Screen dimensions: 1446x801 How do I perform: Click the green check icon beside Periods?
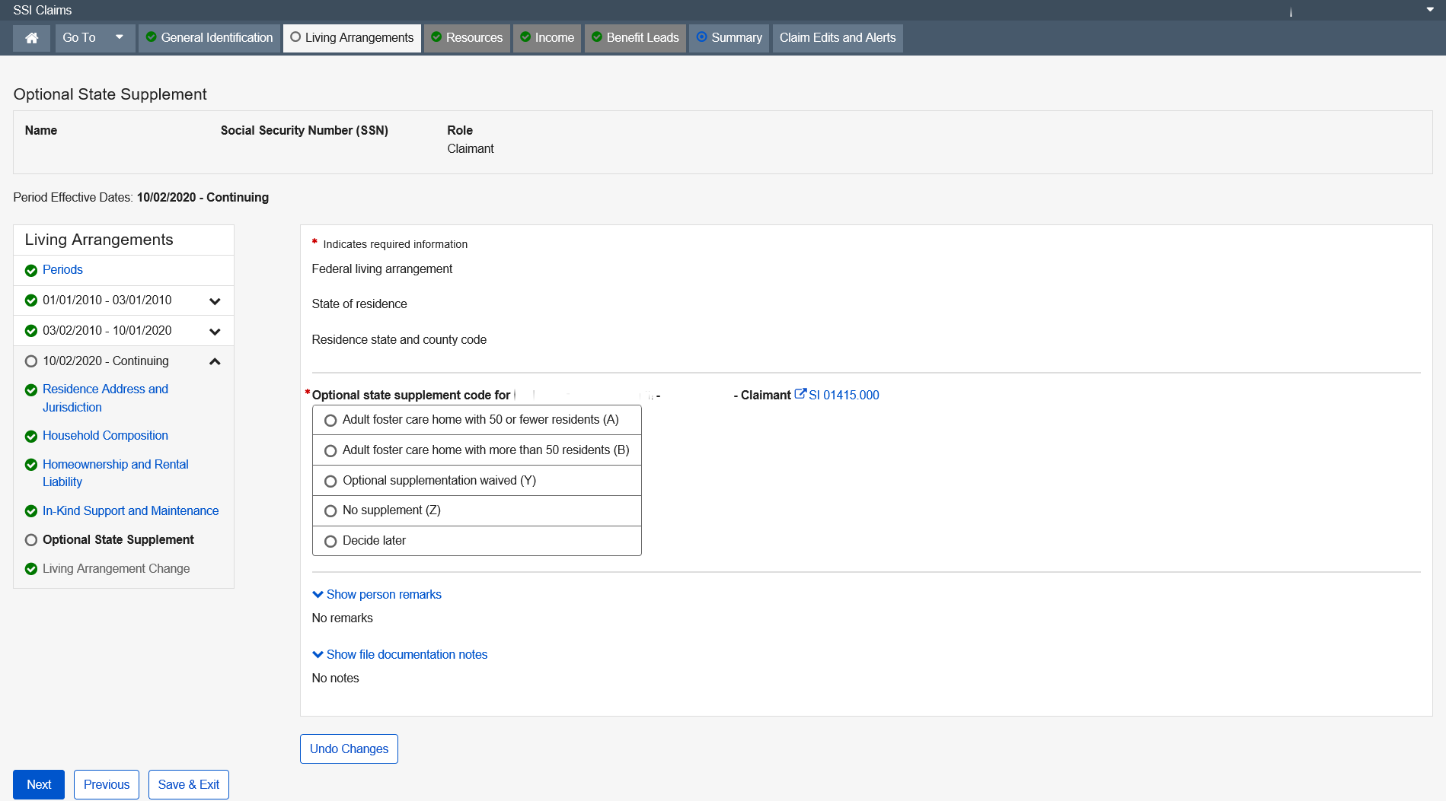[x=31, y=271]
